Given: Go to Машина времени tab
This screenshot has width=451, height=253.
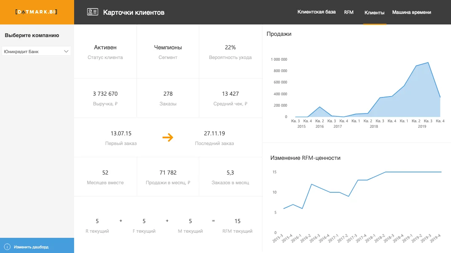Looking at the screenshot, I should click(x=411, y=13).
